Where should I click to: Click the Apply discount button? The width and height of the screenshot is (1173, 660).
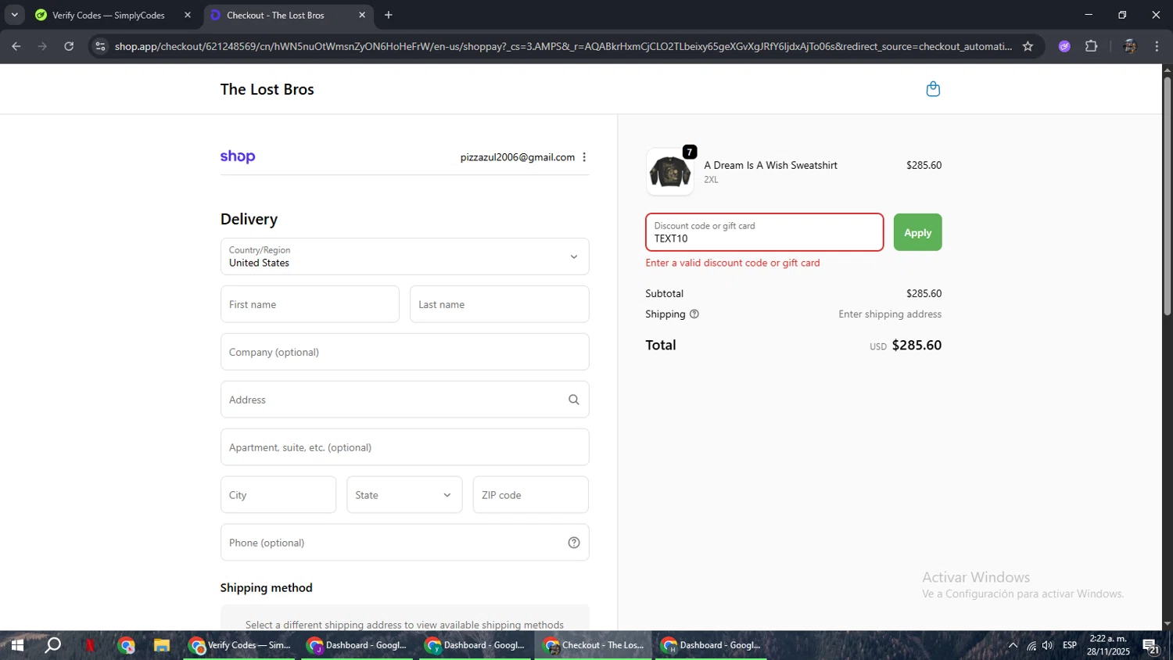(x=917, y=232)
